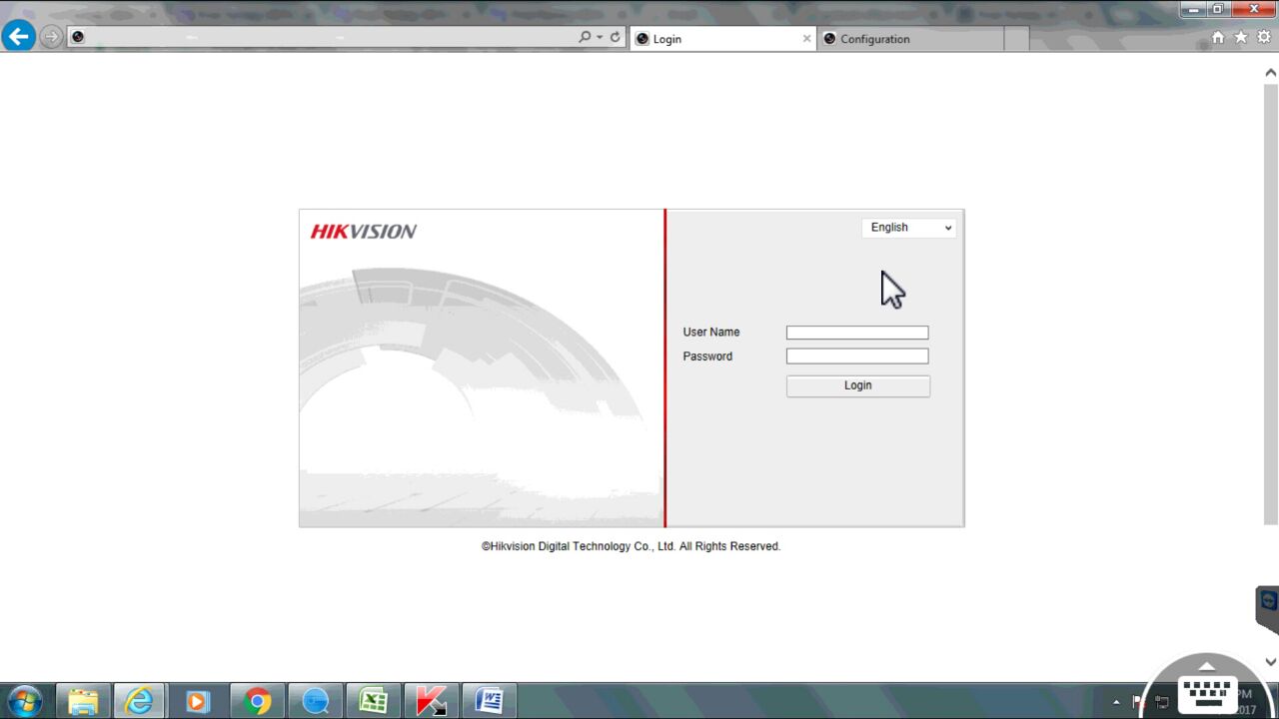Open the TeamViewer side panel tab

click(1268, 608)
